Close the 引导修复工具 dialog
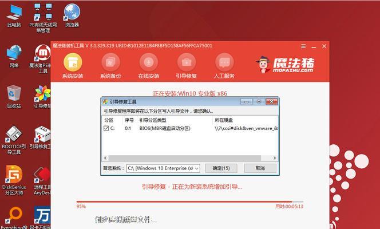The image size is (380, 229). pyautogui.click(x=272, y=101)
